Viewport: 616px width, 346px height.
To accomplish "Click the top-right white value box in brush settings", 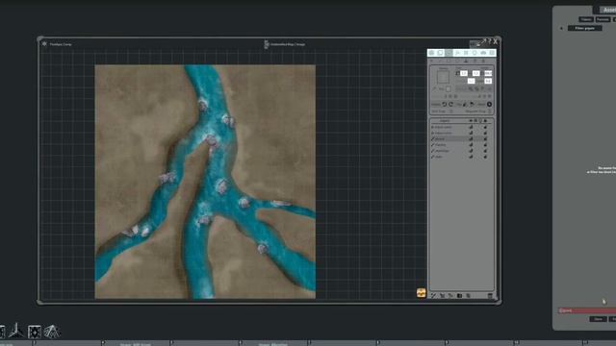I will click(x=488, y=73).
